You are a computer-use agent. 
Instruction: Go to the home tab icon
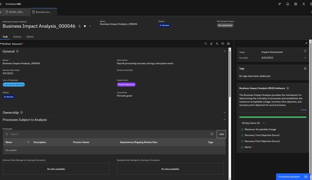click(x=1, y=12)
